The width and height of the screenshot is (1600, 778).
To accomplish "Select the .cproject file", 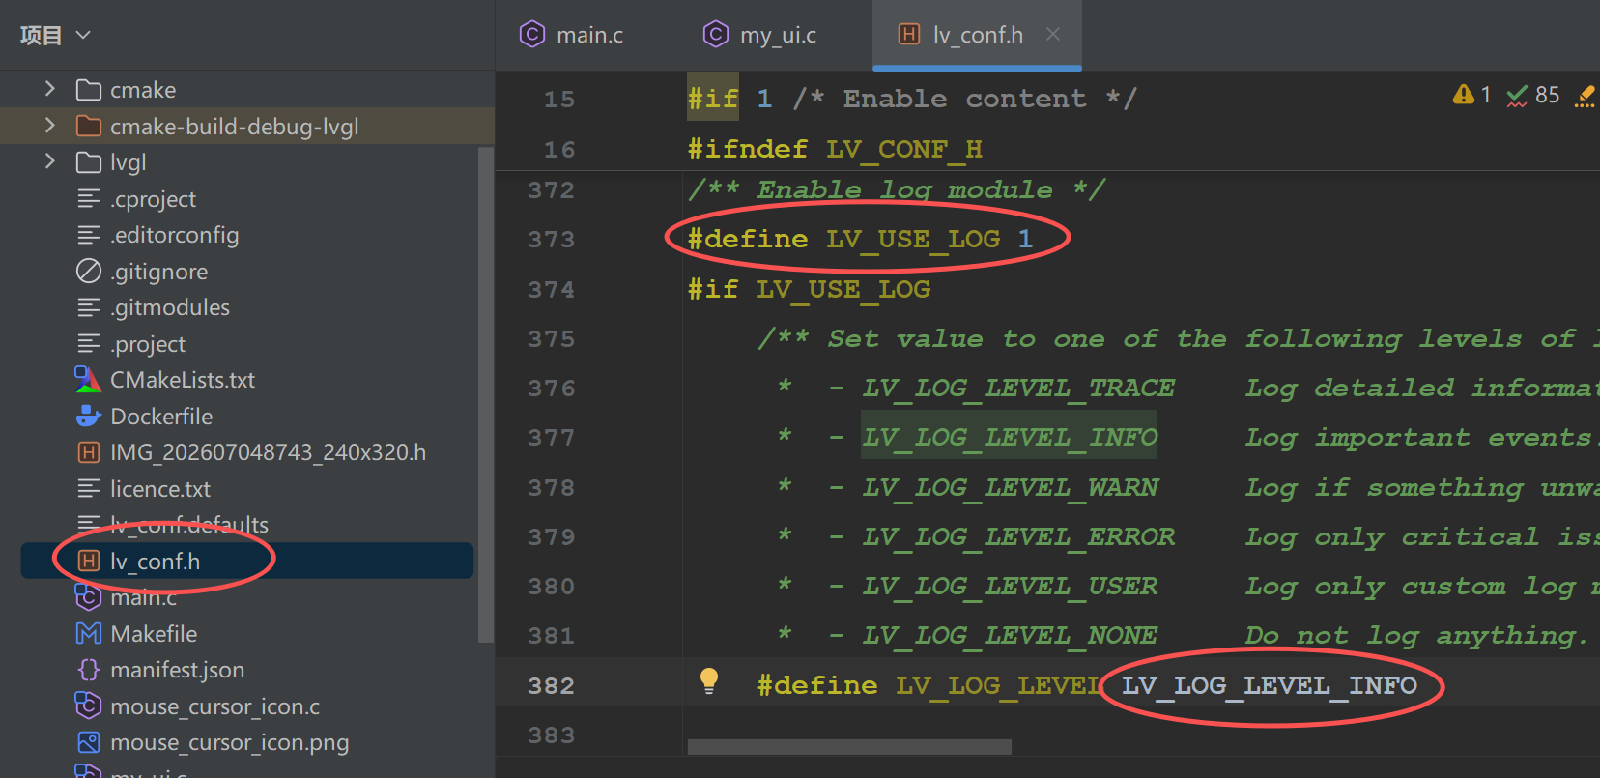I will coord(153,199).
